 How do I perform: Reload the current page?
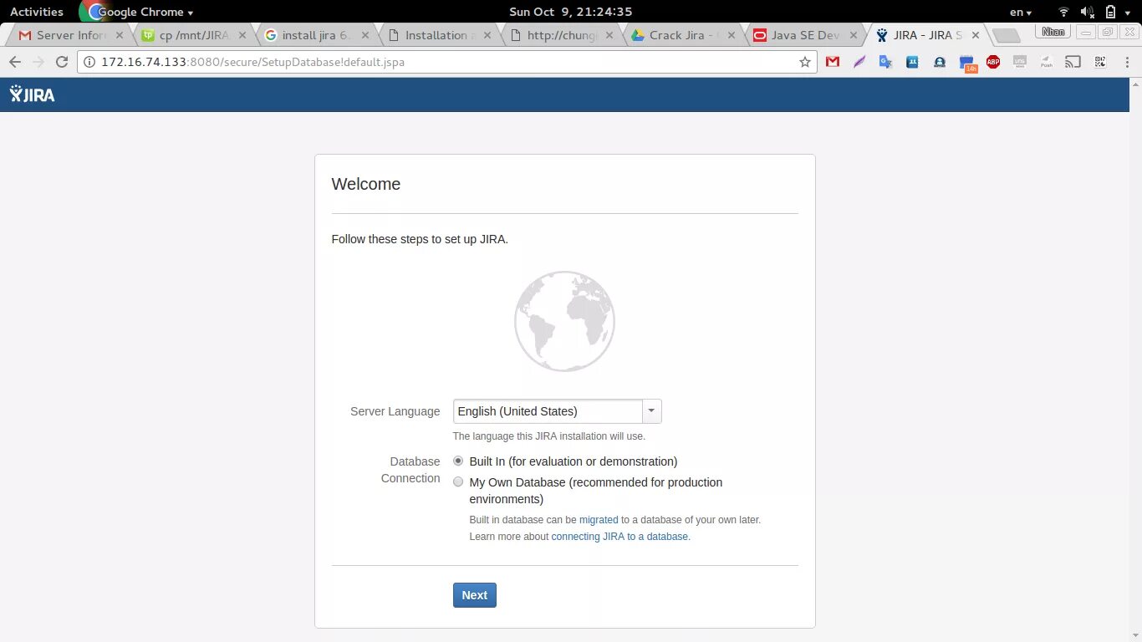click(x=61, y=62)
